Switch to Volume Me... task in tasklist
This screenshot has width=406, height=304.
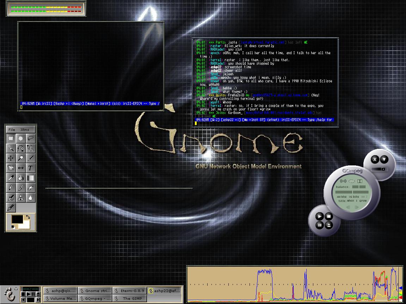point(60,298)
